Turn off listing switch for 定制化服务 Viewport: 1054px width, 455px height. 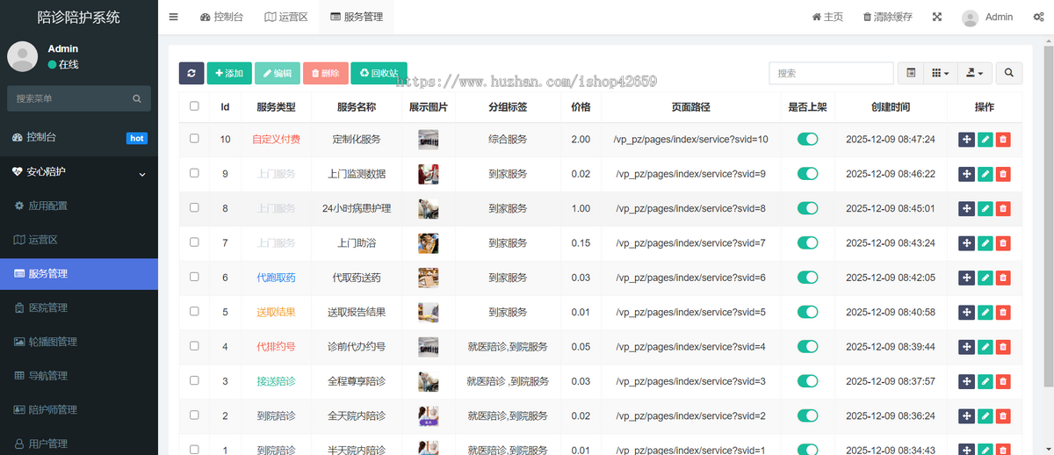pos(807,139)
